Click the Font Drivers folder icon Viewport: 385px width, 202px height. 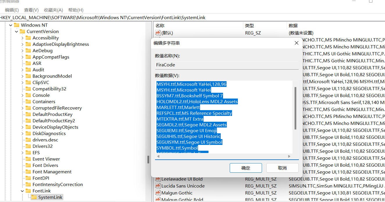click(28, 165)
